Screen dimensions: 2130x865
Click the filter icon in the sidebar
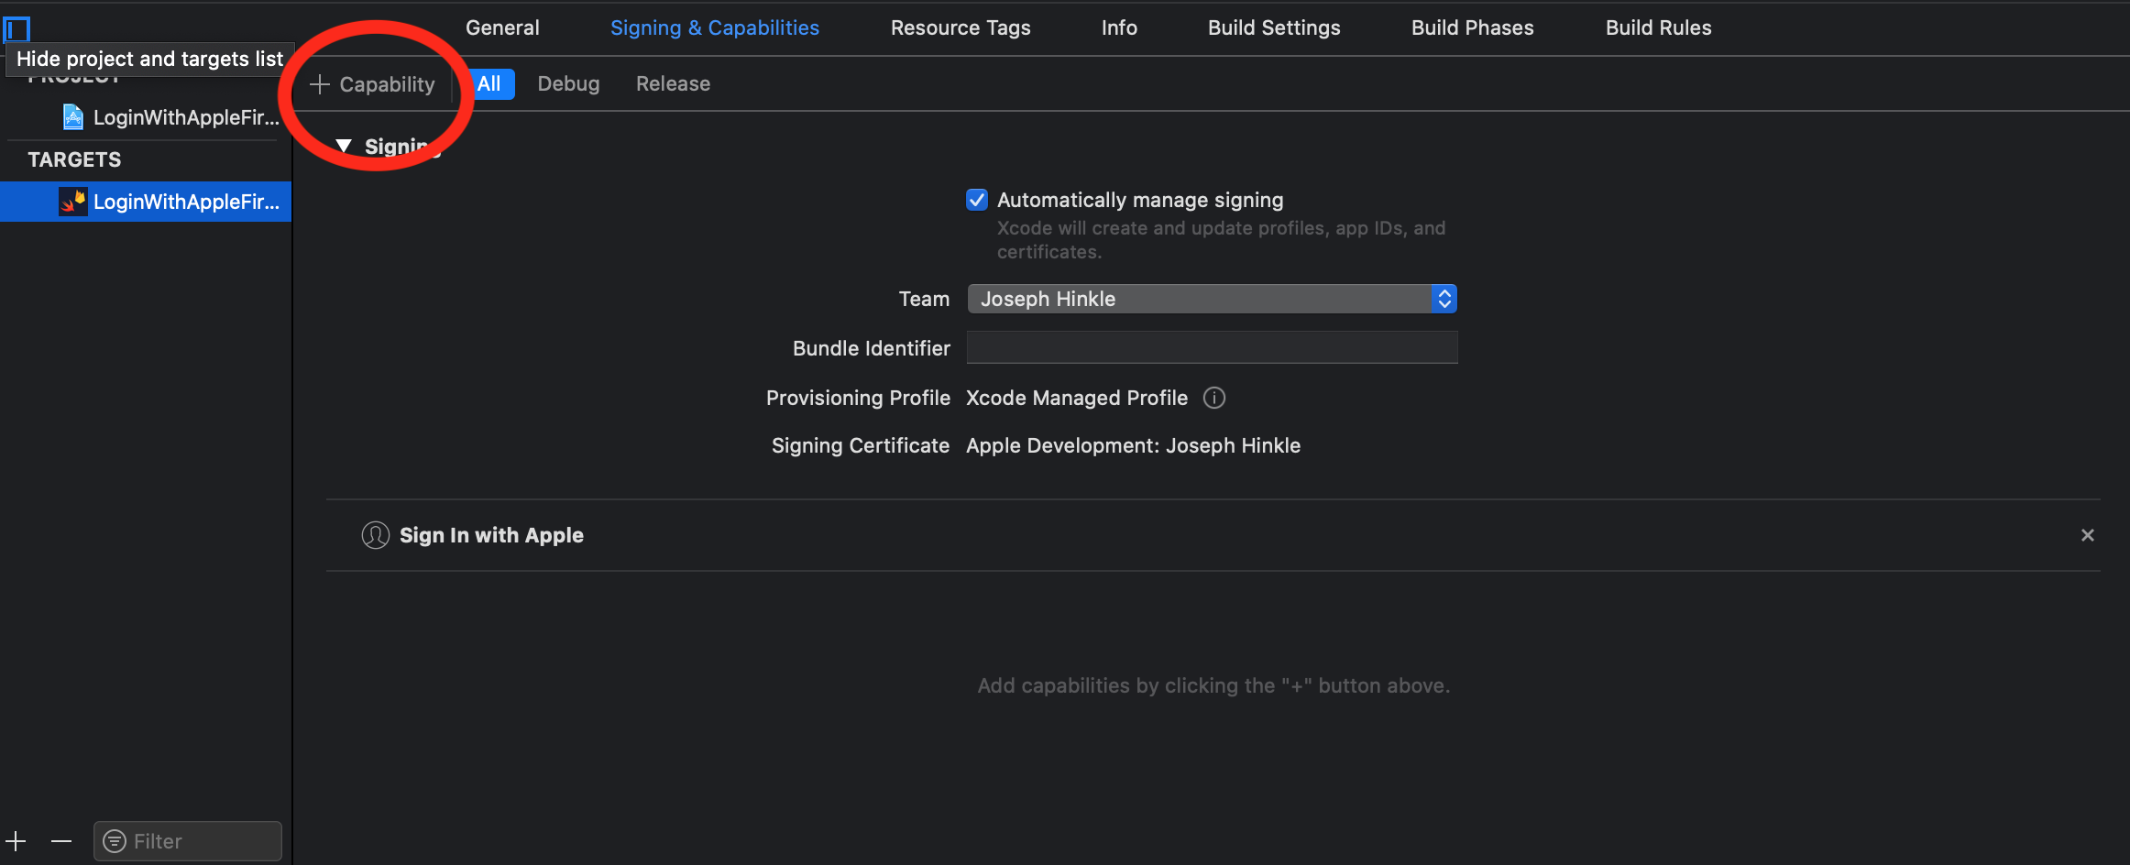[115, 841]
